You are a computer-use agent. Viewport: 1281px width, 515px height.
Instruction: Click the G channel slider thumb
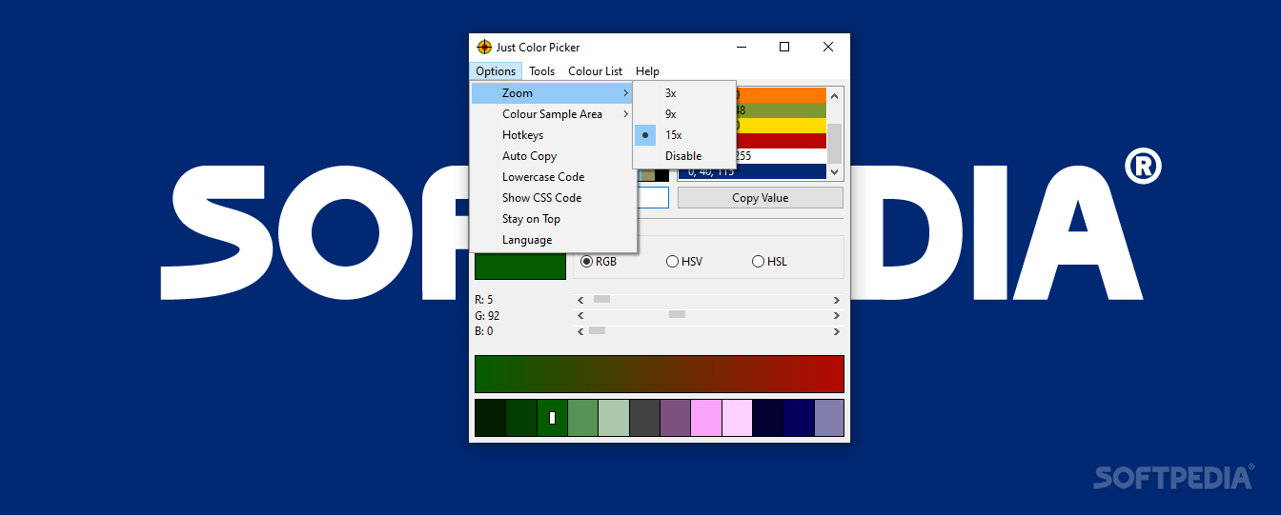click(x=677, y=314)
